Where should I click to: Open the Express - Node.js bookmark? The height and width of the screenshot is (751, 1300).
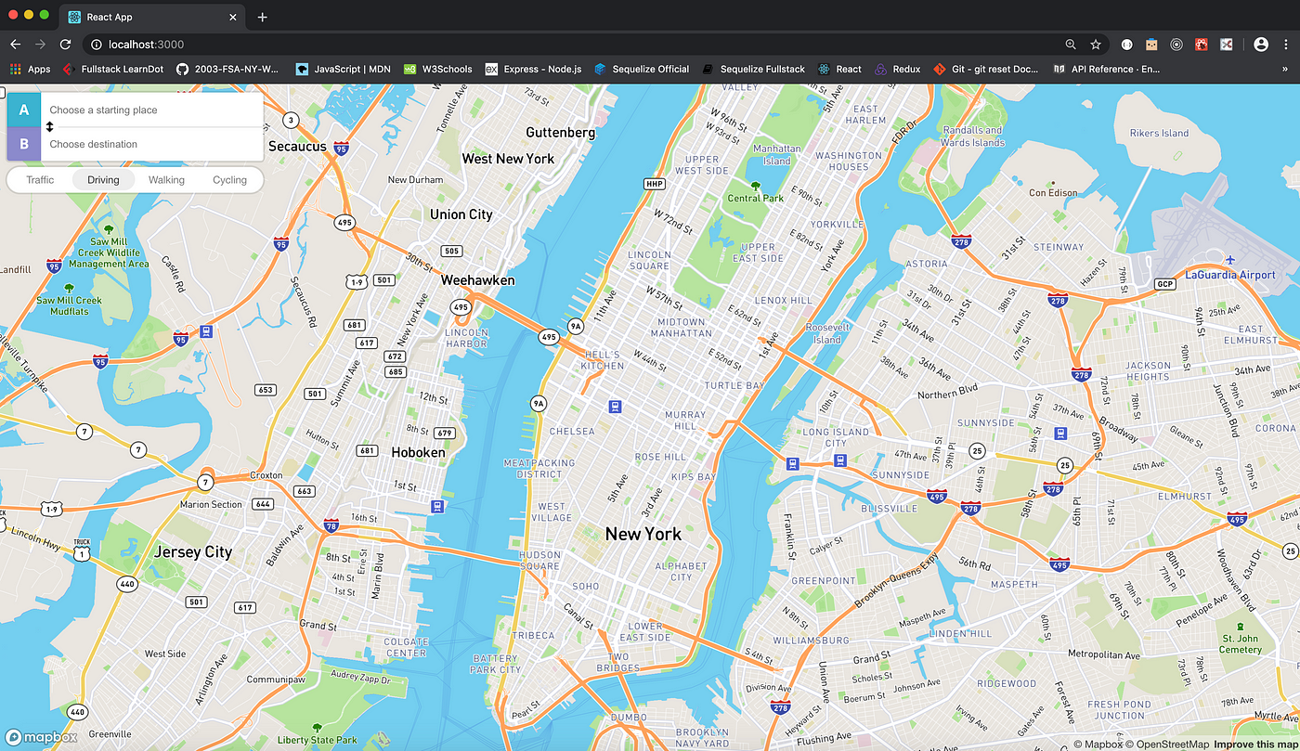(x=533, y=69)
